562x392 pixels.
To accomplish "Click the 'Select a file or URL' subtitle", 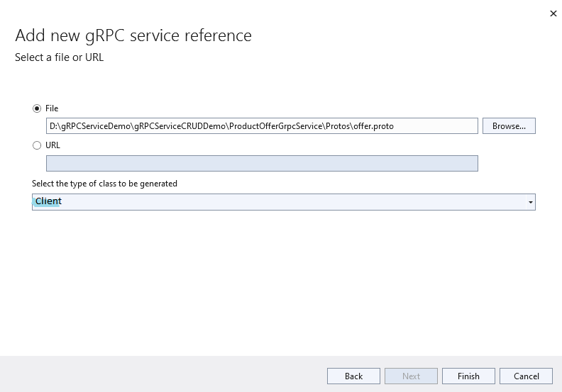I will (59, 57).
